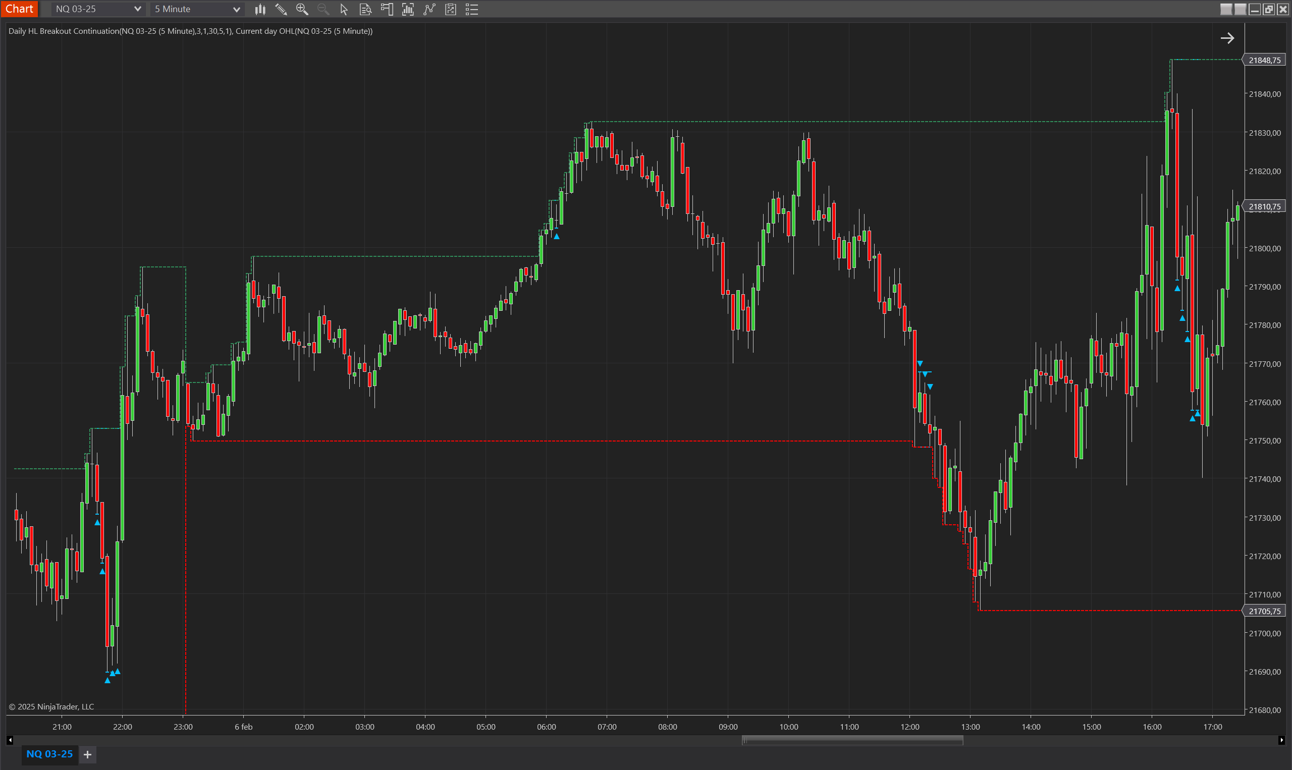Click the 21:00 time axis label

tap(62, 727)
